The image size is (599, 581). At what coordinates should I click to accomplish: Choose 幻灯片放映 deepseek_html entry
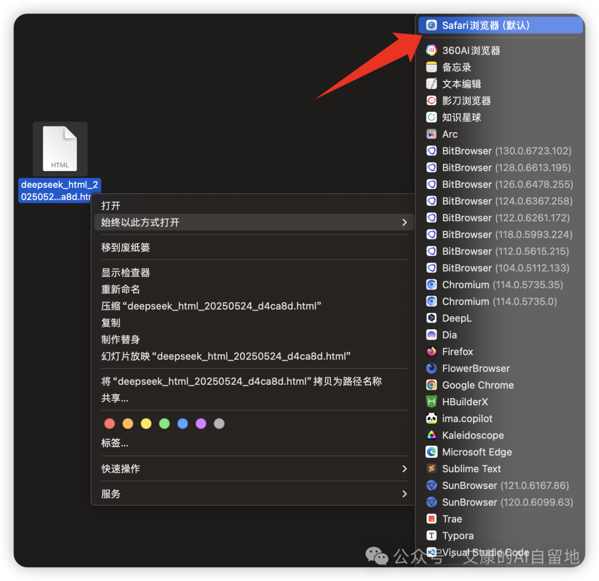253,356
